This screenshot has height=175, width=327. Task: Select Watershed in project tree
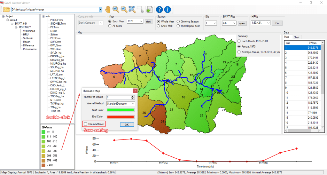pyautogui.click(x=29, y=31)
